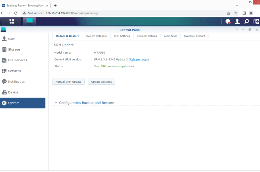The width and height of the screenshot is (260, 172).
Task: Close the Synology Router browser tab
Action: tap(47, 5)
